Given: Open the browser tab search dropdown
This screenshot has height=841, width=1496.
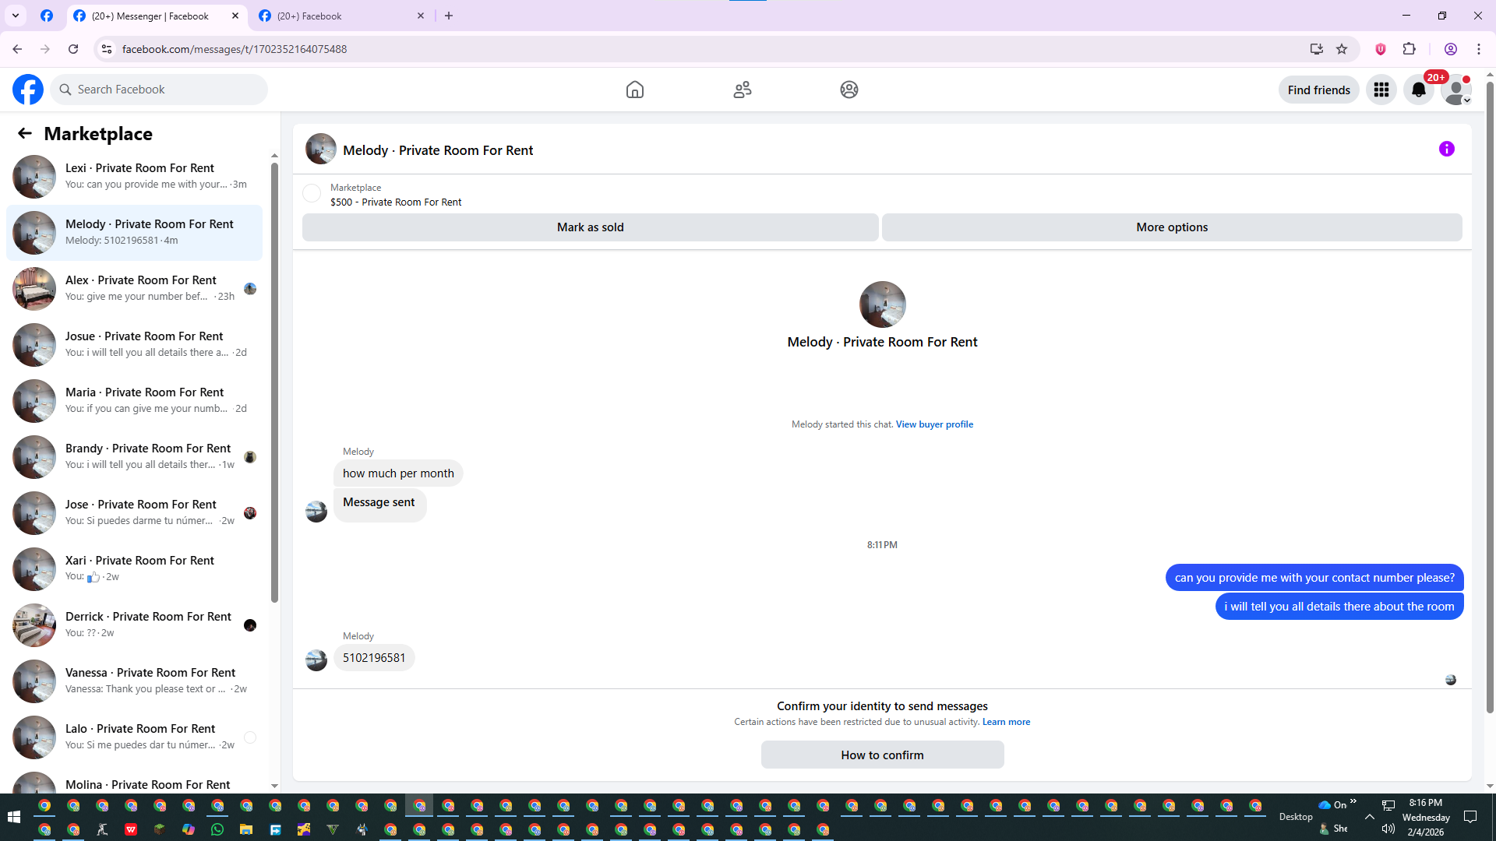Looking at the screenshot, I should click(16, 16).
